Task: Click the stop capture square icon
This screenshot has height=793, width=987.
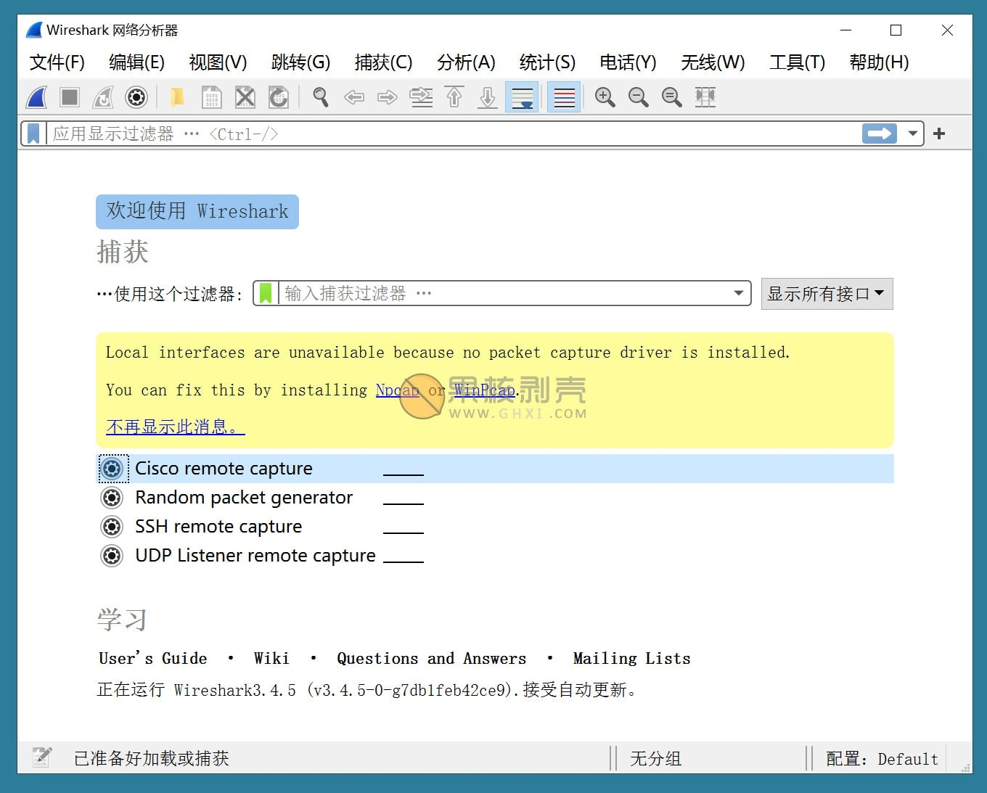Action: coord(70,96)
